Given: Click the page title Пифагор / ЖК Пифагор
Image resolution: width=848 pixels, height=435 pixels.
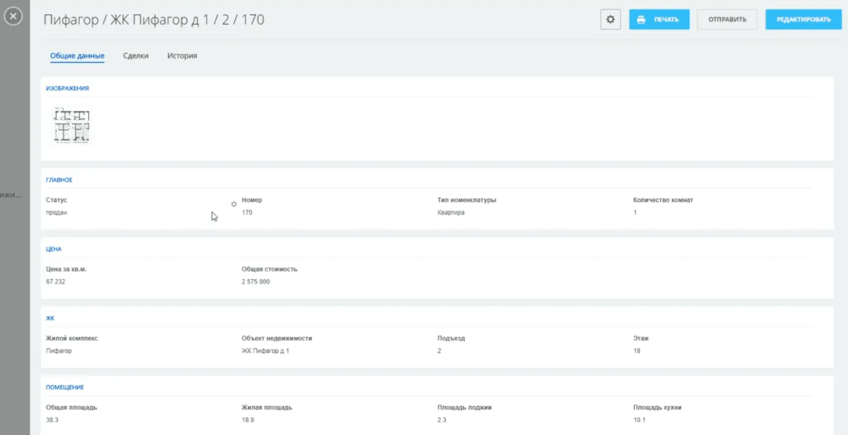Looking at the screenshot, I should 154,20.
